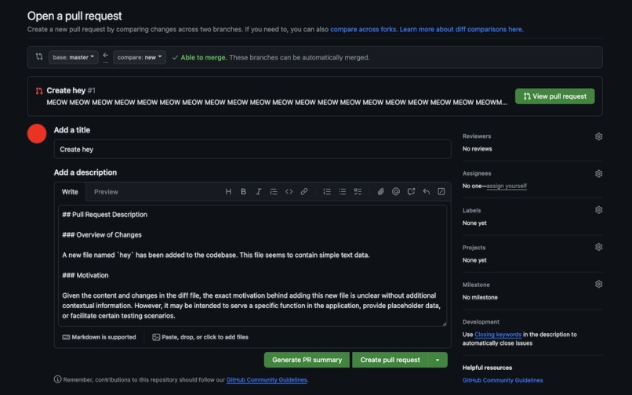
Task: Click Generate PR summary button
Action: pyautogui.click(x=307, y=360)
